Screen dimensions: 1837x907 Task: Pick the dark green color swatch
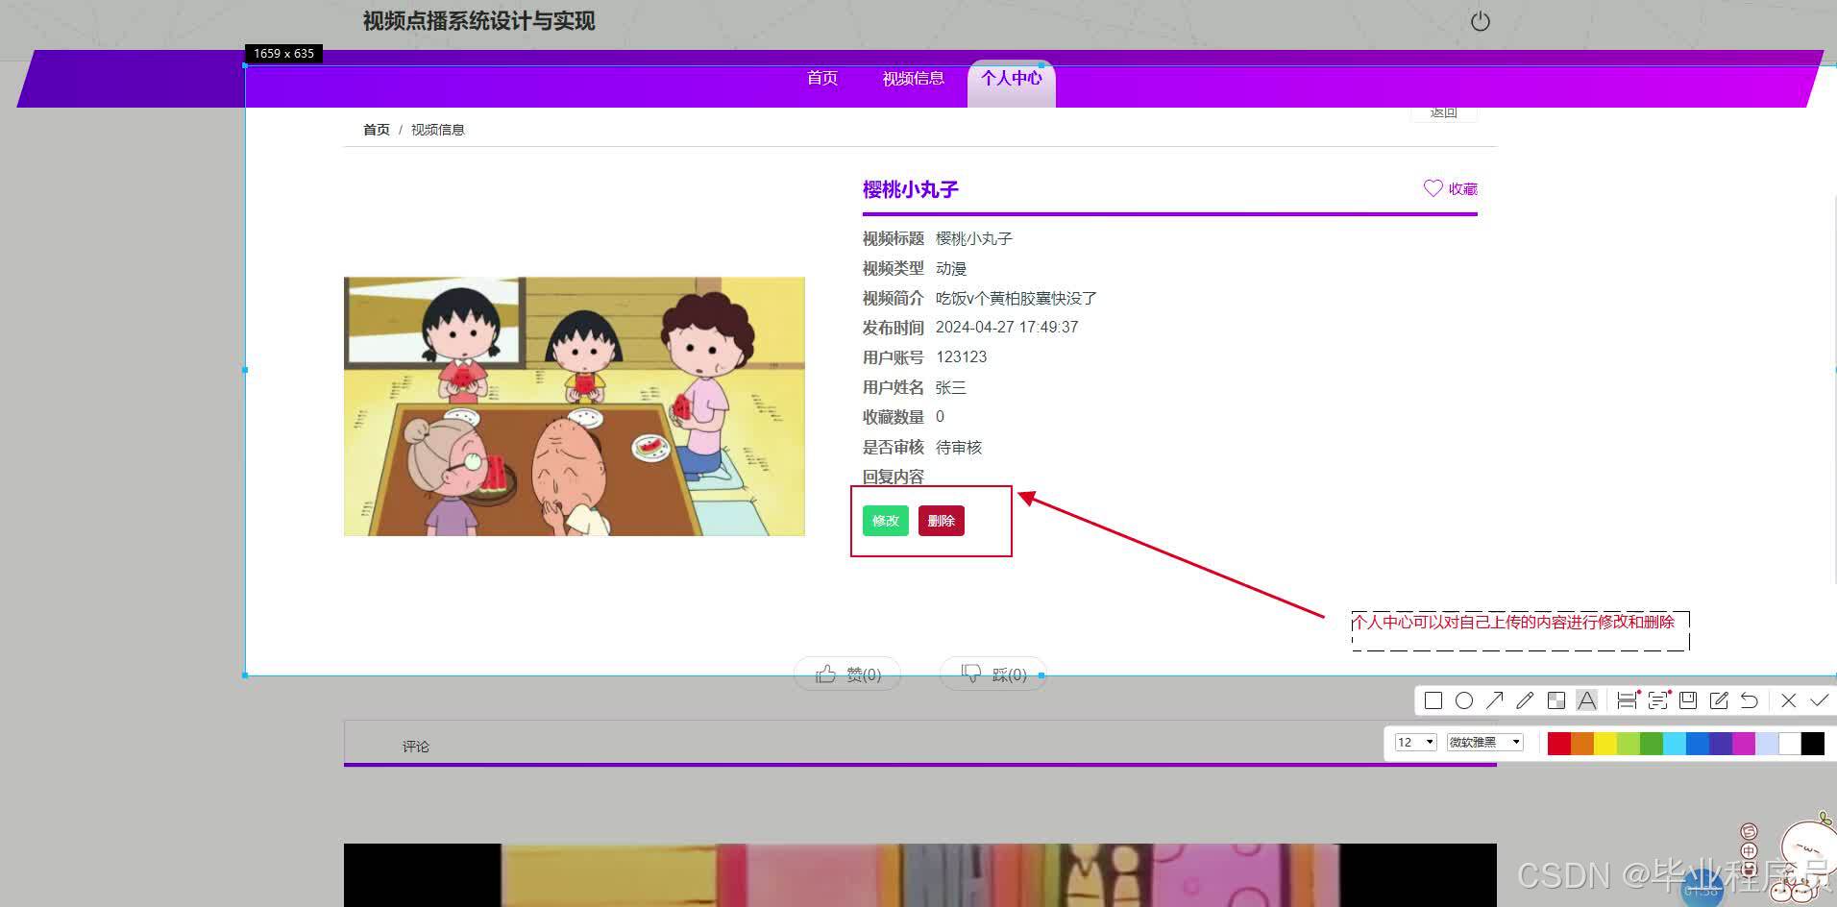(1652, 743)
